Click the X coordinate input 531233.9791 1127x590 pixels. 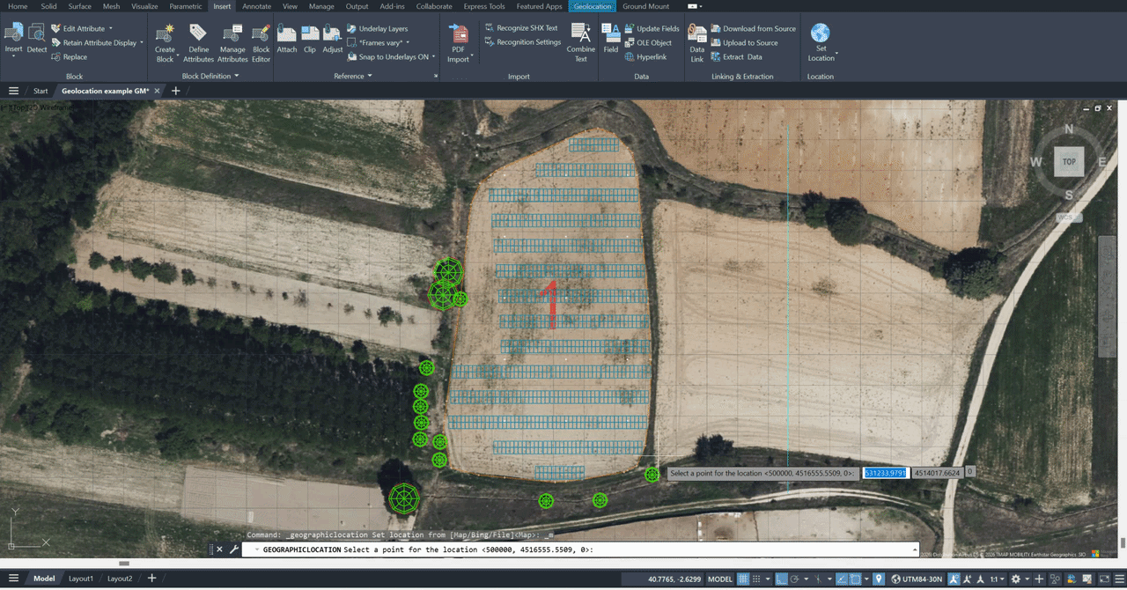885,473
